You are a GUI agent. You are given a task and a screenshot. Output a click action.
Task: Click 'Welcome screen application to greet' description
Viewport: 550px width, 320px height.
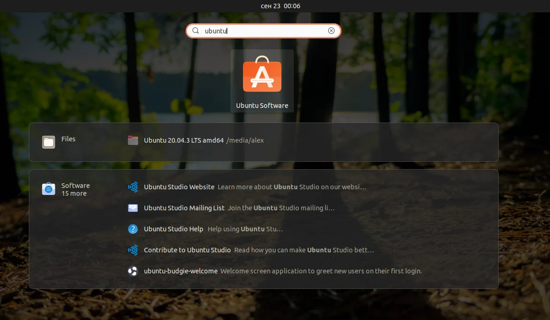point(321,271)
